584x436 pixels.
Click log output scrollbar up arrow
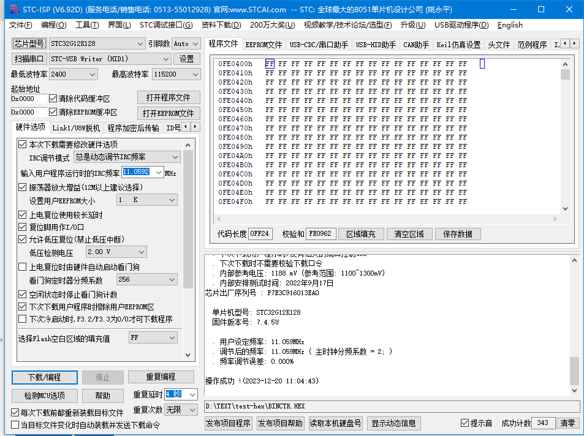click(574, 260)
